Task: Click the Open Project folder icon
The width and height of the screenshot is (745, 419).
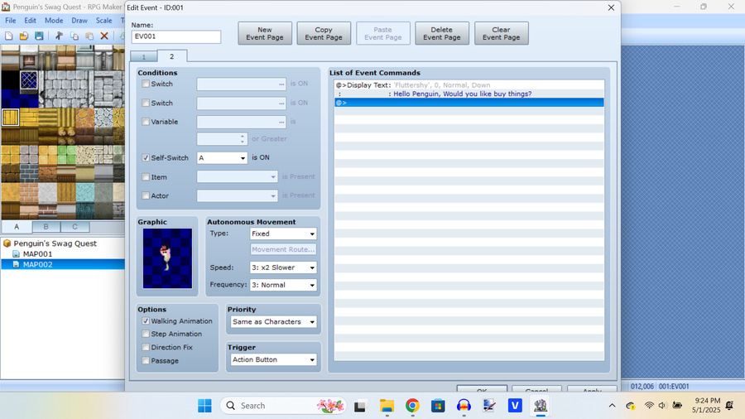Action: tap(24, 36)
